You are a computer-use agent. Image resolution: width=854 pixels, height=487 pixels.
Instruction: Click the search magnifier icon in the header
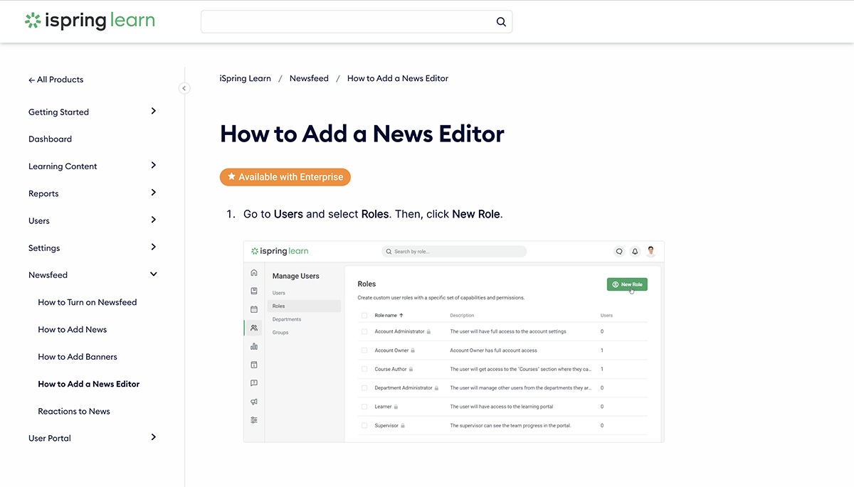tap(501, 22)
